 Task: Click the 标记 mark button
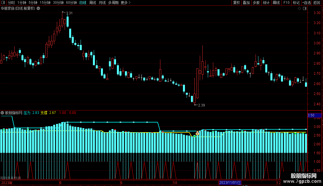tap(296, 3)
